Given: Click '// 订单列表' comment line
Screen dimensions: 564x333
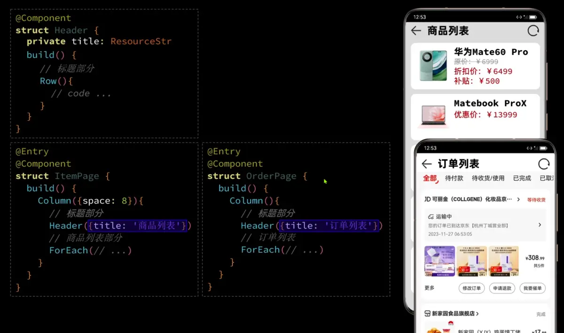Looking at the screenshot, I should [268, 238].
